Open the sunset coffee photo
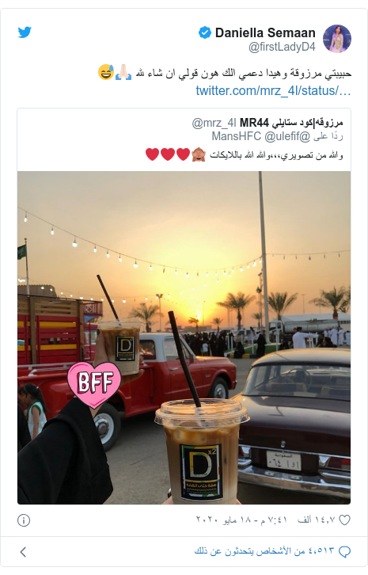Viewport: 368px width, 575px height. point(184,337)
